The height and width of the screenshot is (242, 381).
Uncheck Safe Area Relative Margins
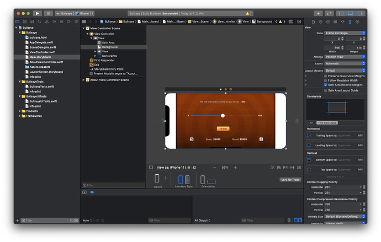tap(325, 85)
